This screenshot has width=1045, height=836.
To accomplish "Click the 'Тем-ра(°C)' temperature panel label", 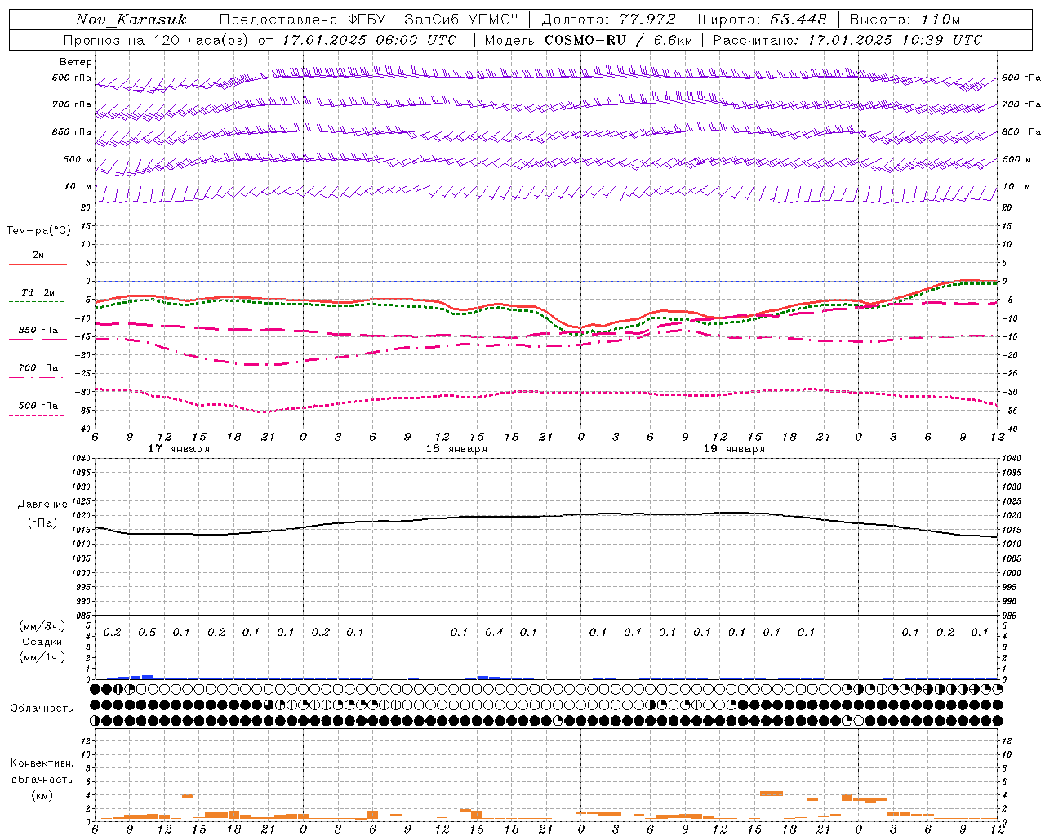I will pos(38,230).
